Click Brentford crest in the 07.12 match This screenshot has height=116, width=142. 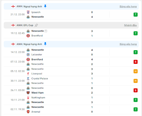28,59
